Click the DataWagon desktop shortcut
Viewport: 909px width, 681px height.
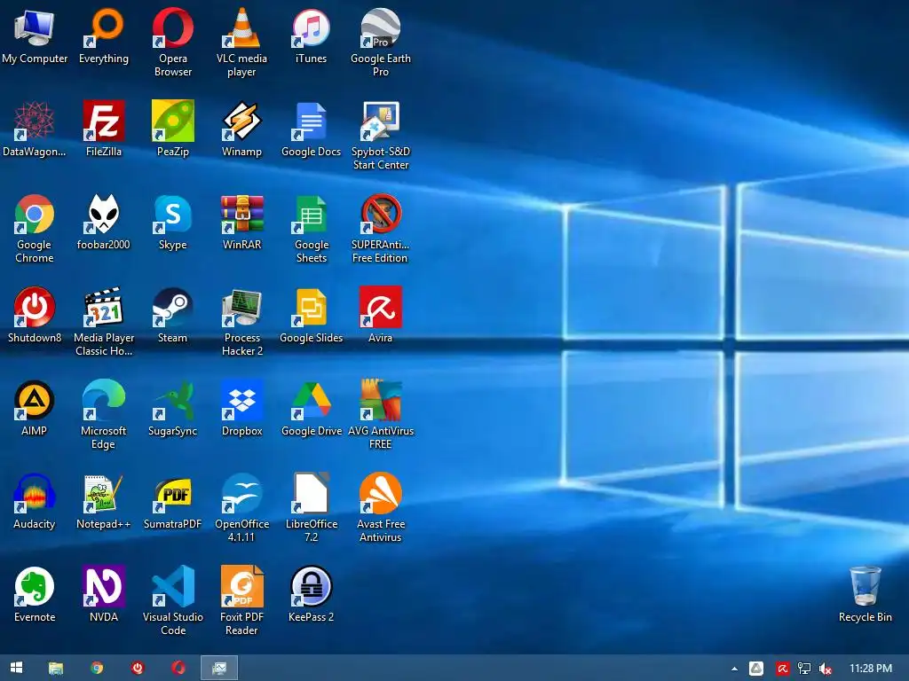pos(35,129)
